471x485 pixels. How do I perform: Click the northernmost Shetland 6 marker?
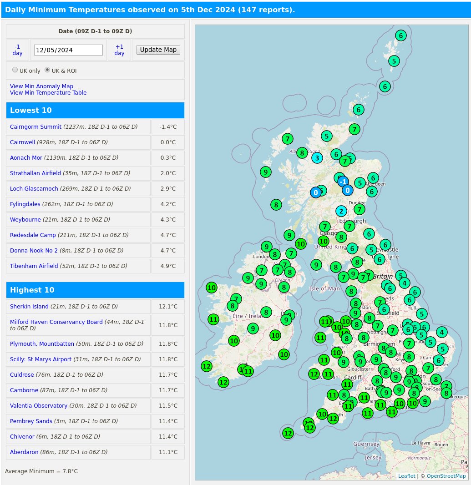coord(401,35)
